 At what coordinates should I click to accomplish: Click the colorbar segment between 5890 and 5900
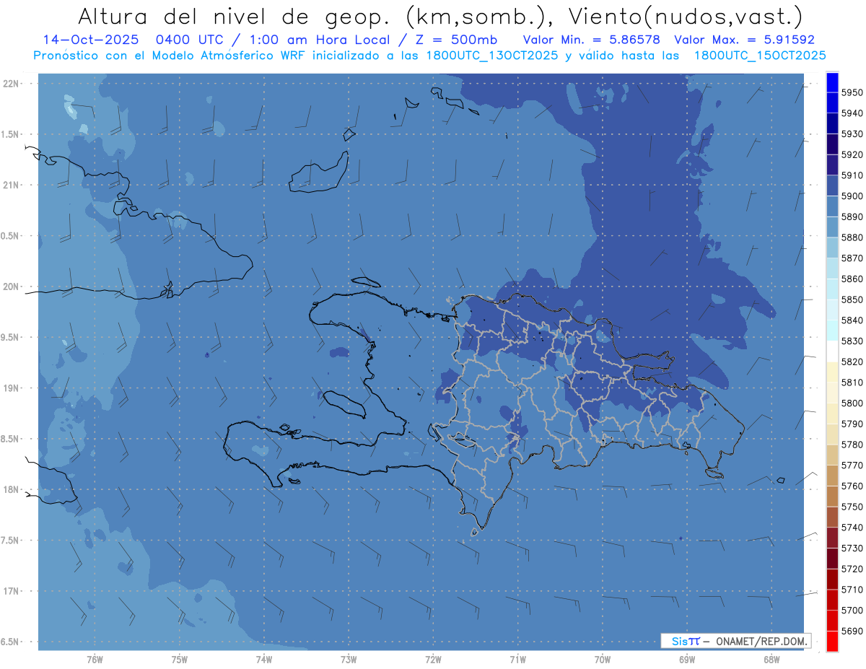832,206
